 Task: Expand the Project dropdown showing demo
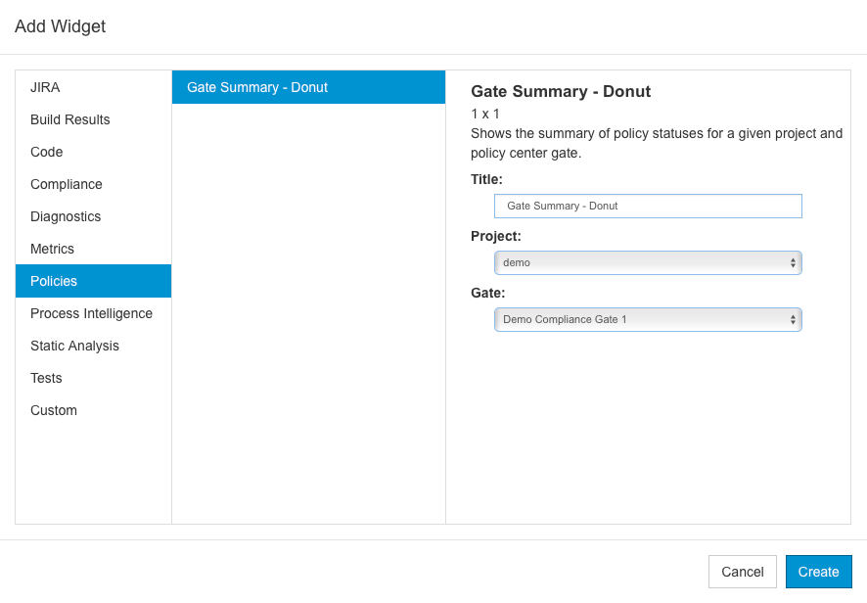[x=648, y=262]
